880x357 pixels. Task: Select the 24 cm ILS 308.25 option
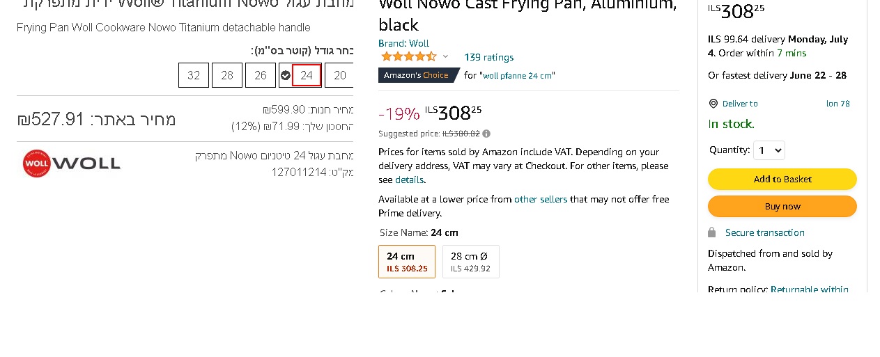click(x=407, y=262)
